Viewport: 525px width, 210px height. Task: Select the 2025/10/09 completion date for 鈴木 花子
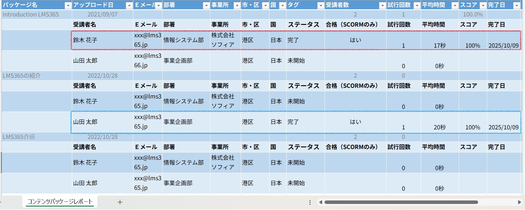pos(504,40)
